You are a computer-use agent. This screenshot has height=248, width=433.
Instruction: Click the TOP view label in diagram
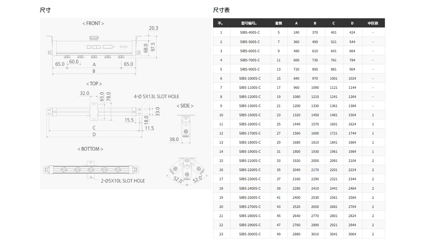pos(94,84)
